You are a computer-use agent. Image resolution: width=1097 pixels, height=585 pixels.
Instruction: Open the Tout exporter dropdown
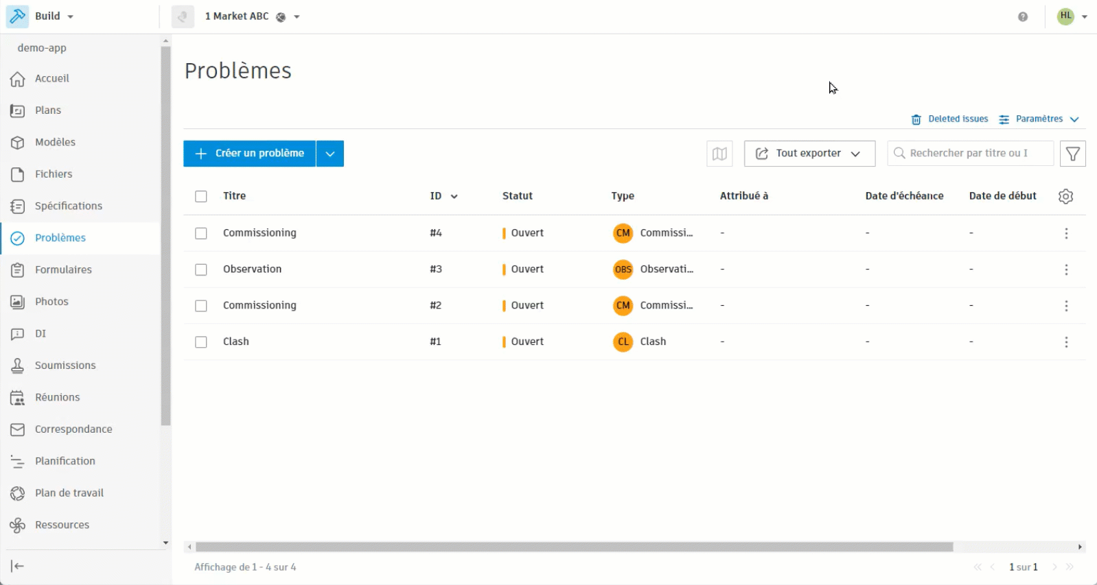coord(809,154)
